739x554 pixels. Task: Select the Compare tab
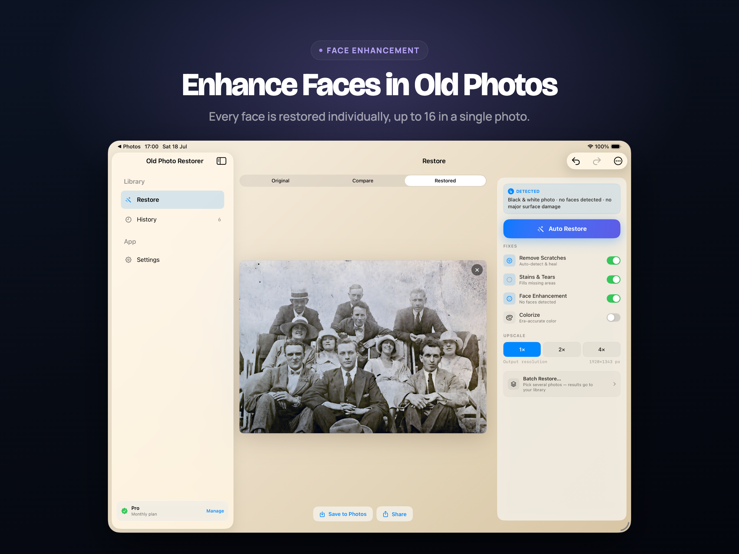point(362,181)
